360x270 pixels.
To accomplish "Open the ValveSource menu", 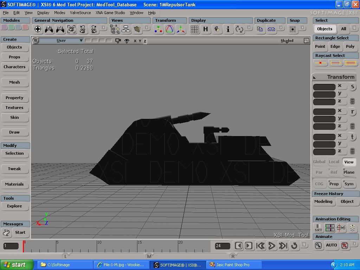I will [81, 13].
